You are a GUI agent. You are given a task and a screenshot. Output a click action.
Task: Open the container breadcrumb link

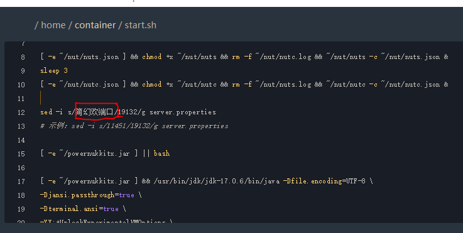pos(95,25)
